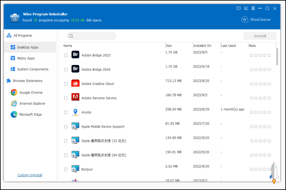Click the WiseCleaner logo

point(256,19)
